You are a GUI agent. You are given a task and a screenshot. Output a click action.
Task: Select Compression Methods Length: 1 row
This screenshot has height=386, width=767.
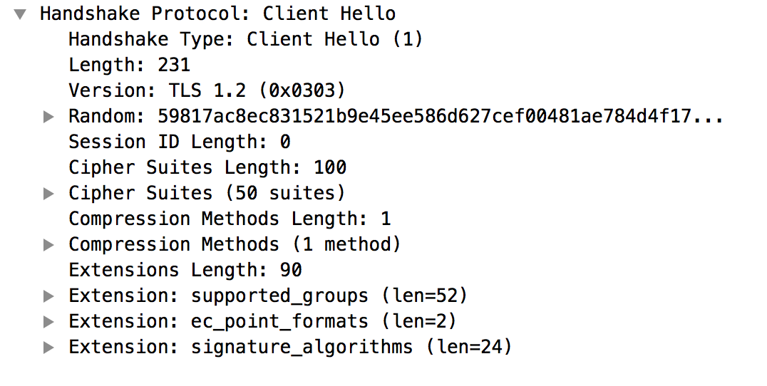click(x=230, y=219)
